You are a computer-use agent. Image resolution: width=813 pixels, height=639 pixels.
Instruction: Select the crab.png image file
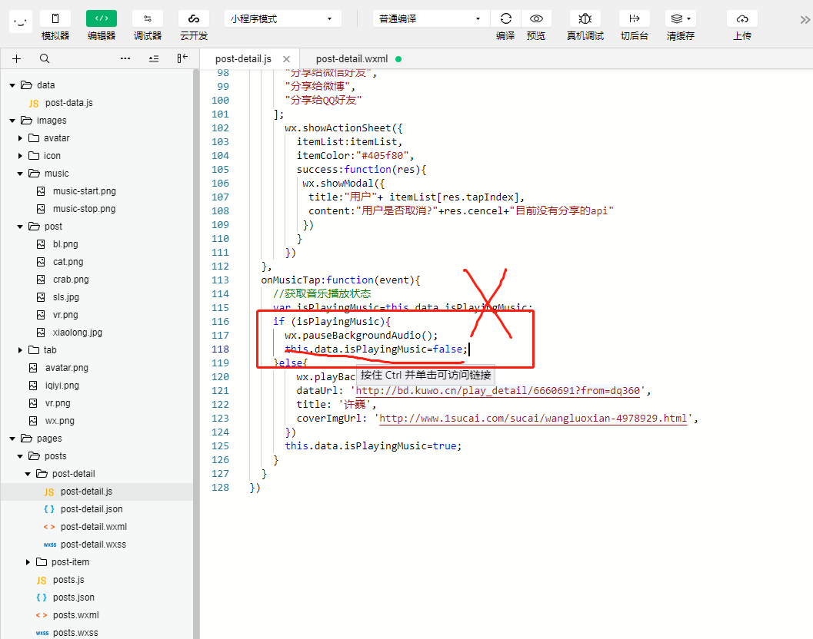pos(71,280)
